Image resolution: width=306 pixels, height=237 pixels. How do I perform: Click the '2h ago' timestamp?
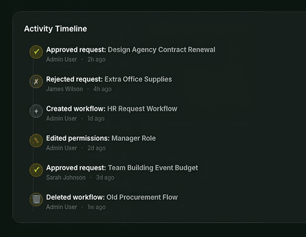[96, 59]
